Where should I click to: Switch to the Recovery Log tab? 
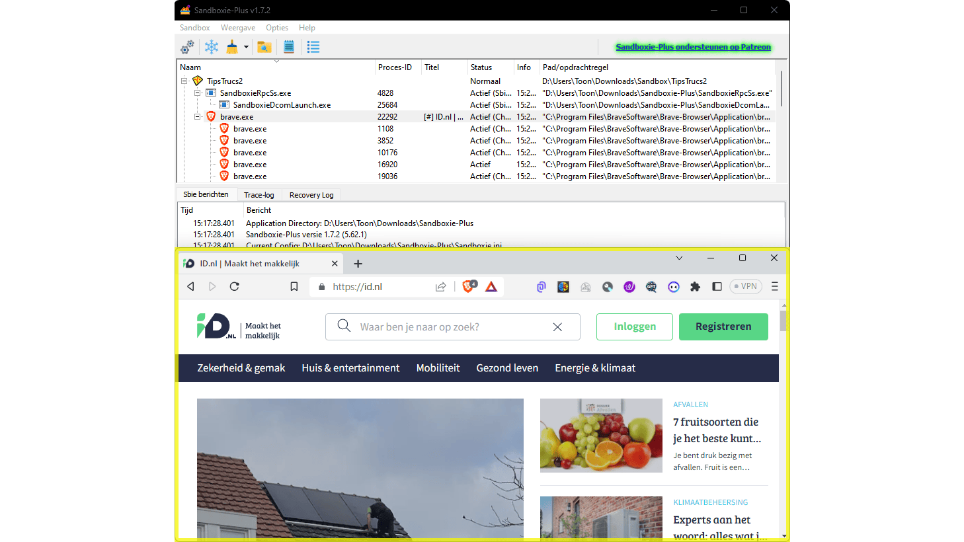point(311,195)
